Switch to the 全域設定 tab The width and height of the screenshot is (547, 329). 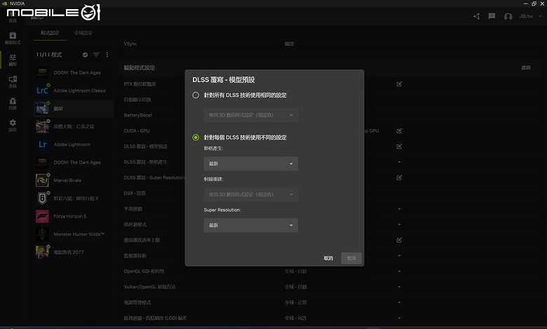pos(83,33)
